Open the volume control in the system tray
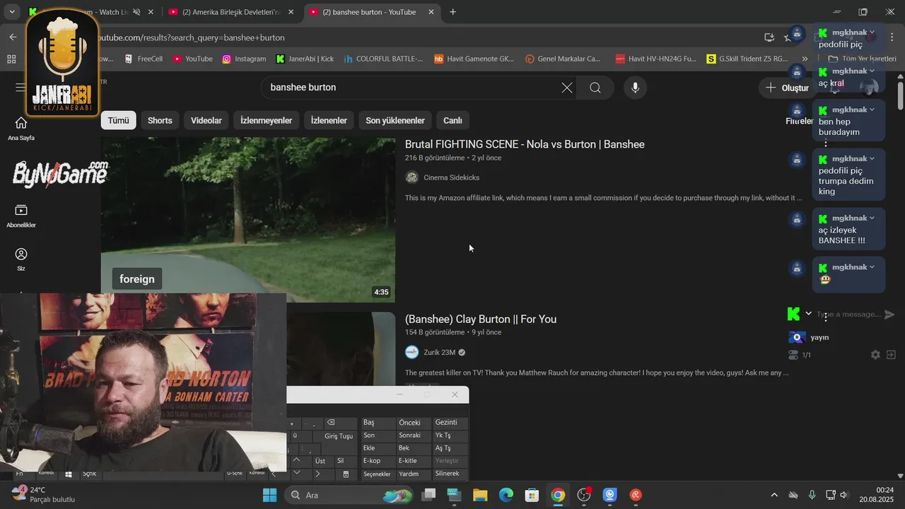The image size is (905, 509). tap(843, 495)
